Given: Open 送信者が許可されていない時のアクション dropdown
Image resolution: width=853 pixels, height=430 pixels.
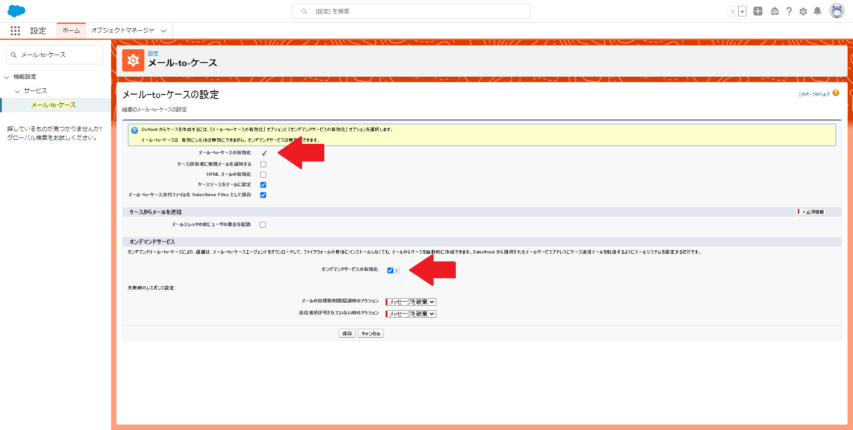Looking at the screenshot, I should [412, 314].
